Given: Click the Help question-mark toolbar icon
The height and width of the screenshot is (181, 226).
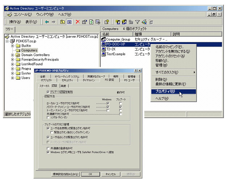Looking at the screenshot, I should (106, 22).
